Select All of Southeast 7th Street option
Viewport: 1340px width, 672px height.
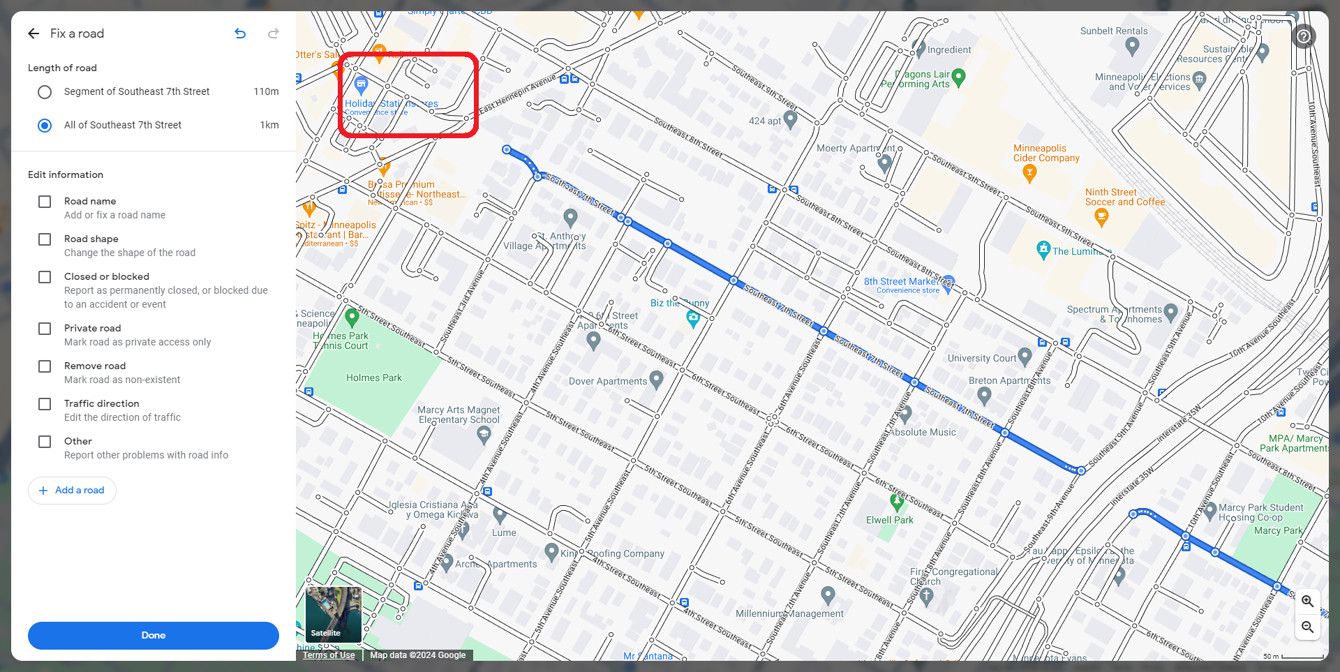coord(45,126)
